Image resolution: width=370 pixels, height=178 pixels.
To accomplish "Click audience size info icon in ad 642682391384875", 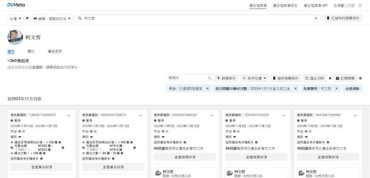I will [x=132, y=142].
